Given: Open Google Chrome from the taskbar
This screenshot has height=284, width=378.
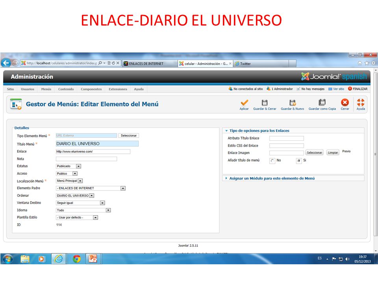Looking at the screenshot, I should [x=77, y=259].
